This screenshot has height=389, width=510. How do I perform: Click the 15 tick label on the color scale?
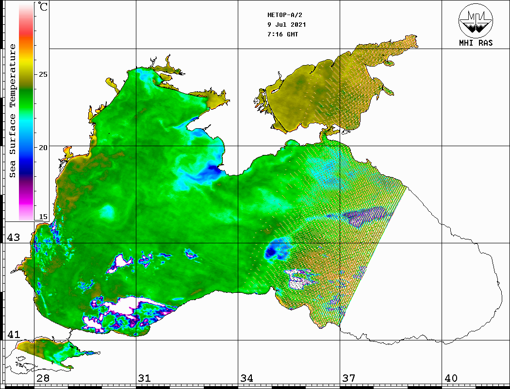click(x=43, y=217)
